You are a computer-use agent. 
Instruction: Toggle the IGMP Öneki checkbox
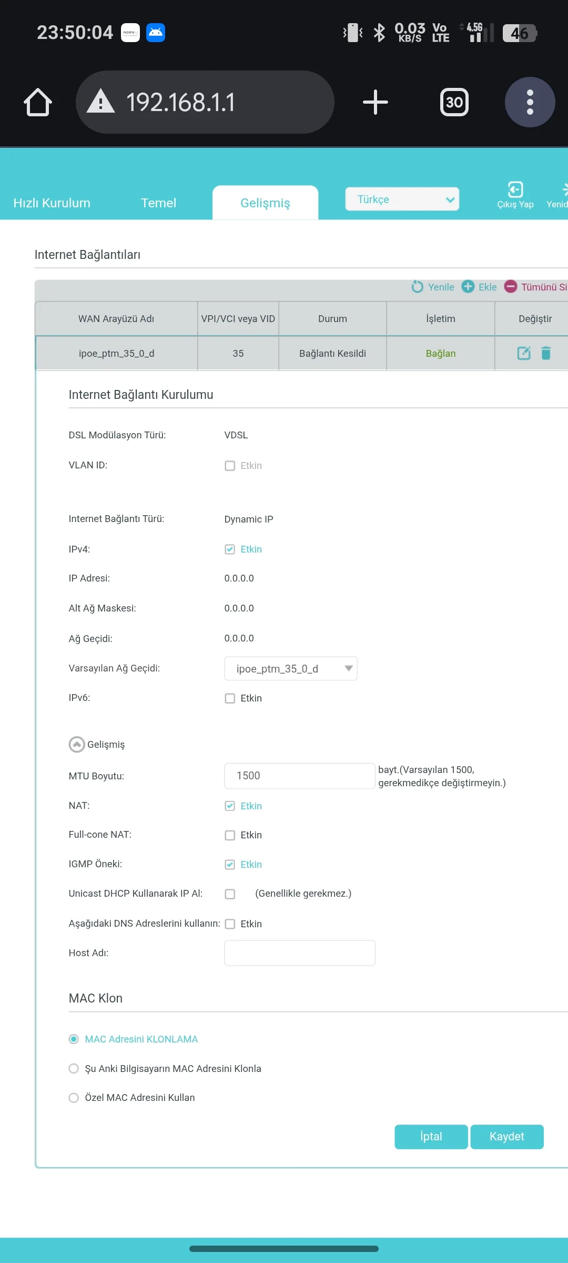(x=230, y=865)
